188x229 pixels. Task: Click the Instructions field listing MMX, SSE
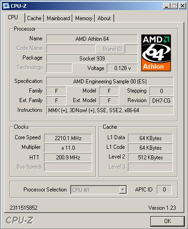pyautogui.click(x=110, y=110)
